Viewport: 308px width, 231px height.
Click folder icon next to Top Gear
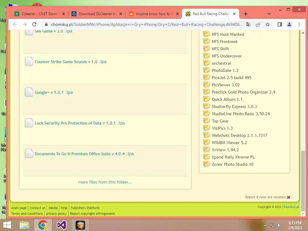(x=206, y=121)
